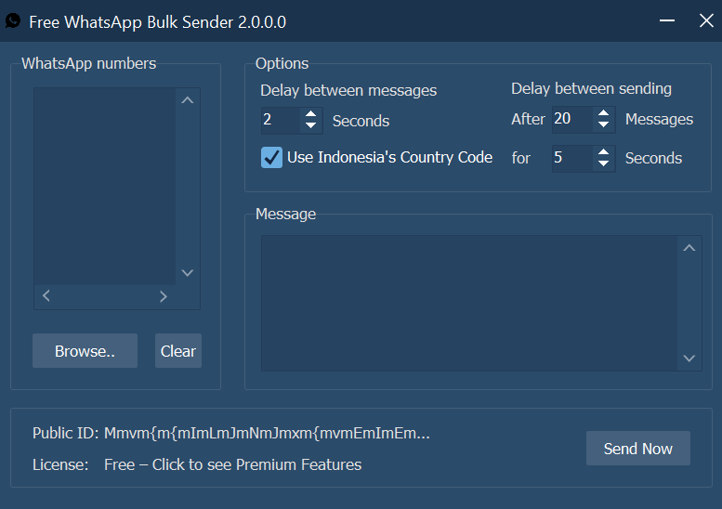Minimize the Bulk Sender window

pos(666,20)
